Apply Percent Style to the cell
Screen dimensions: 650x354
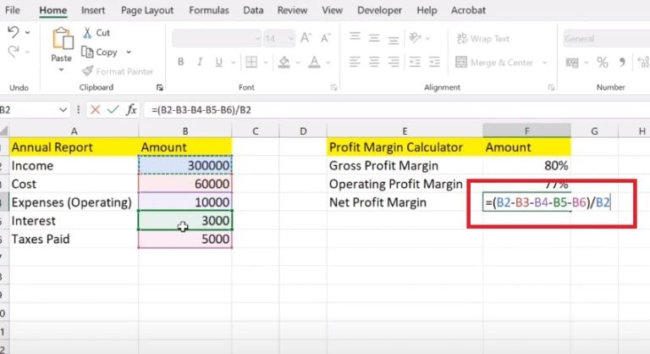pyautogui.click(x=603, y=62)
